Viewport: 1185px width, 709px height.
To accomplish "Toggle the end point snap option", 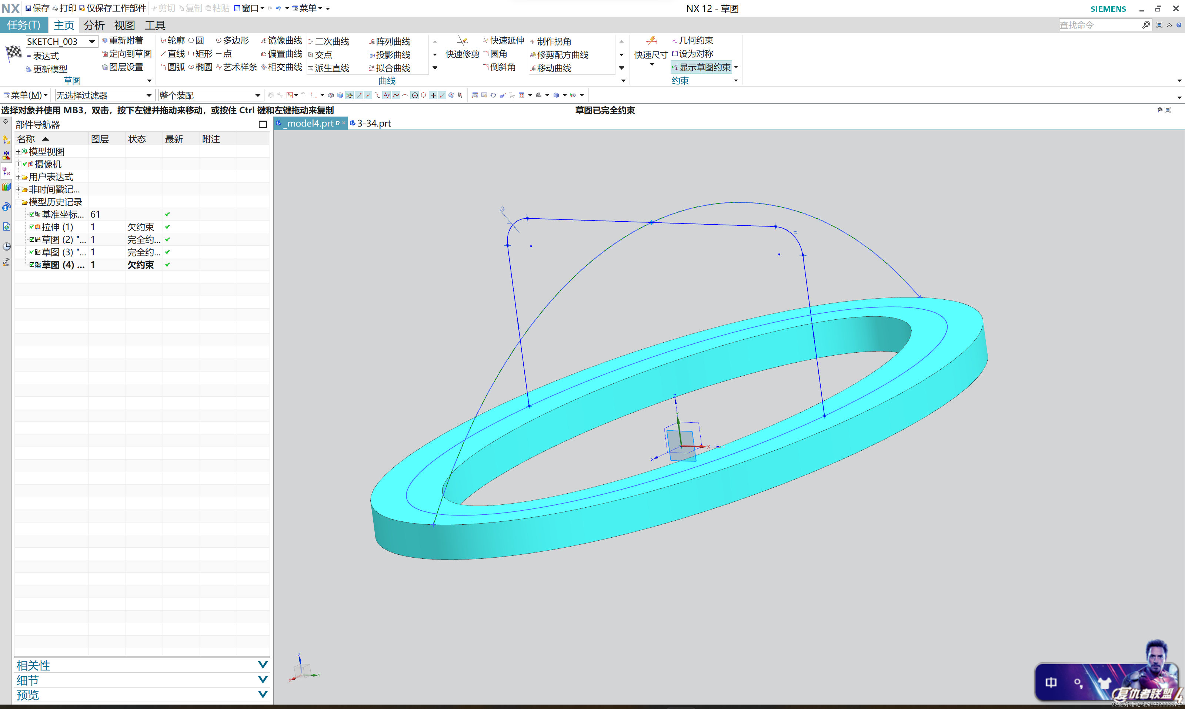I will click(359, 95).
